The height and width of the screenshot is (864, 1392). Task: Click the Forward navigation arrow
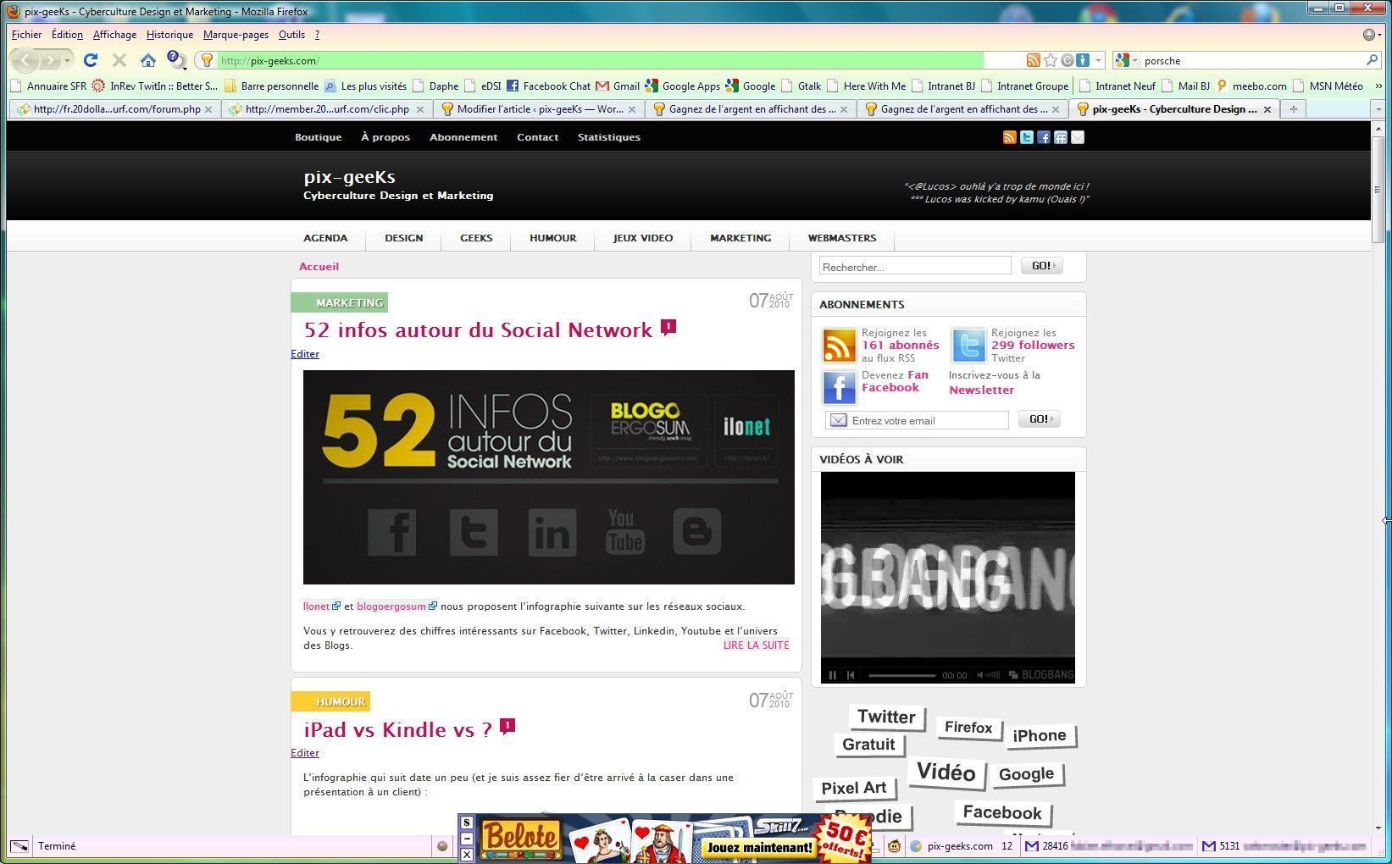(x=51, y=60)
